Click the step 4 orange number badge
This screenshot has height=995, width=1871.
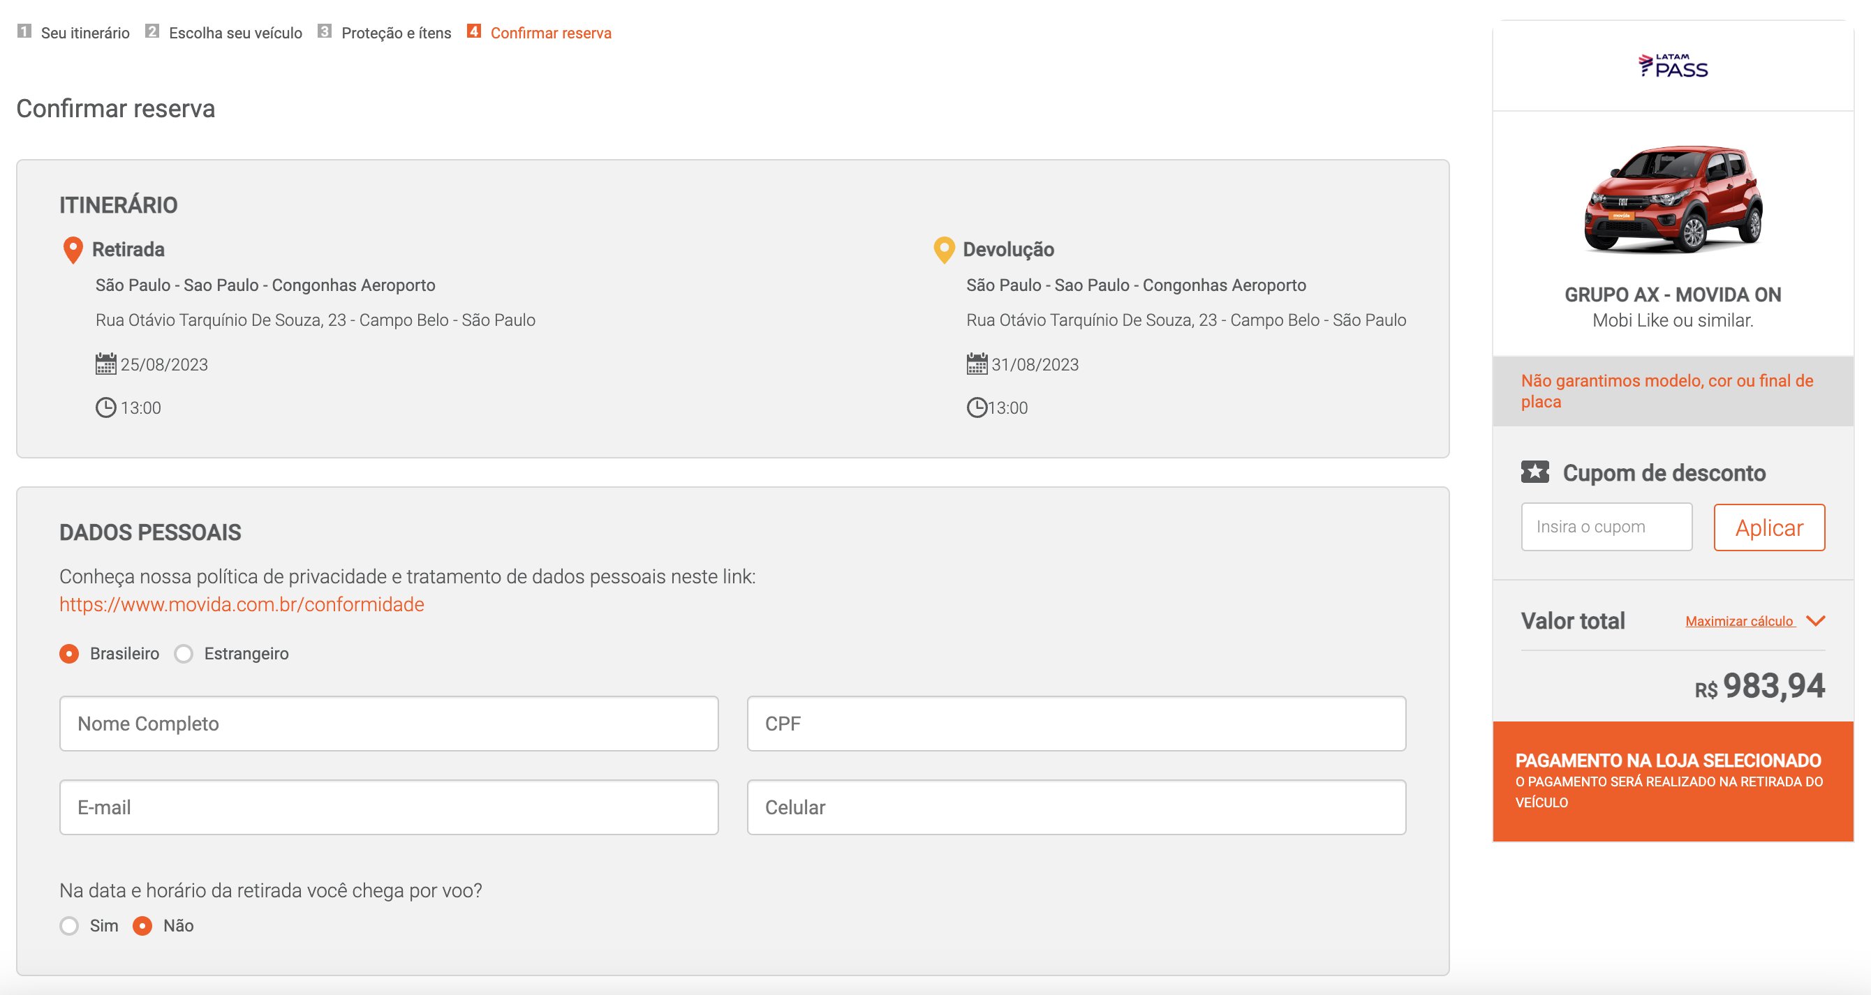click(x=473, y=31)
